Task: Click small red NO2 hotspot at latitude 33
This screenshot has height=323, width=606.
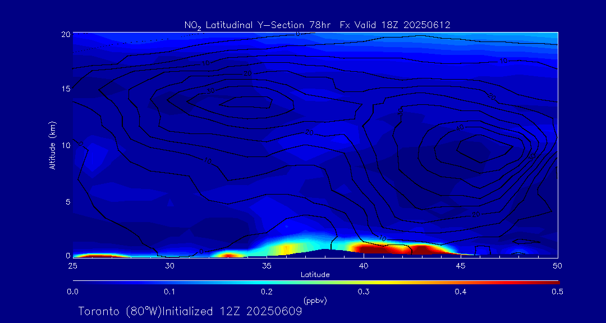Action: (228, 255)
